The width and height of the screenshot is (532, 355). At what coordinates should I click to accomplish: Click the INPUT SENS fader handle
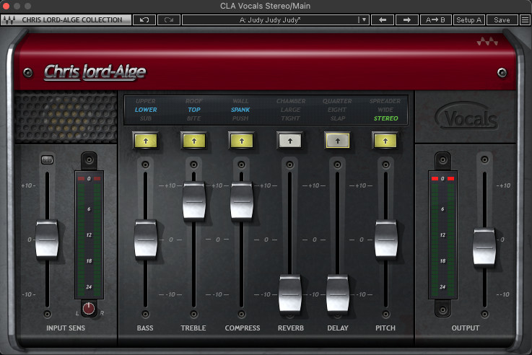[x=47, y=240]
